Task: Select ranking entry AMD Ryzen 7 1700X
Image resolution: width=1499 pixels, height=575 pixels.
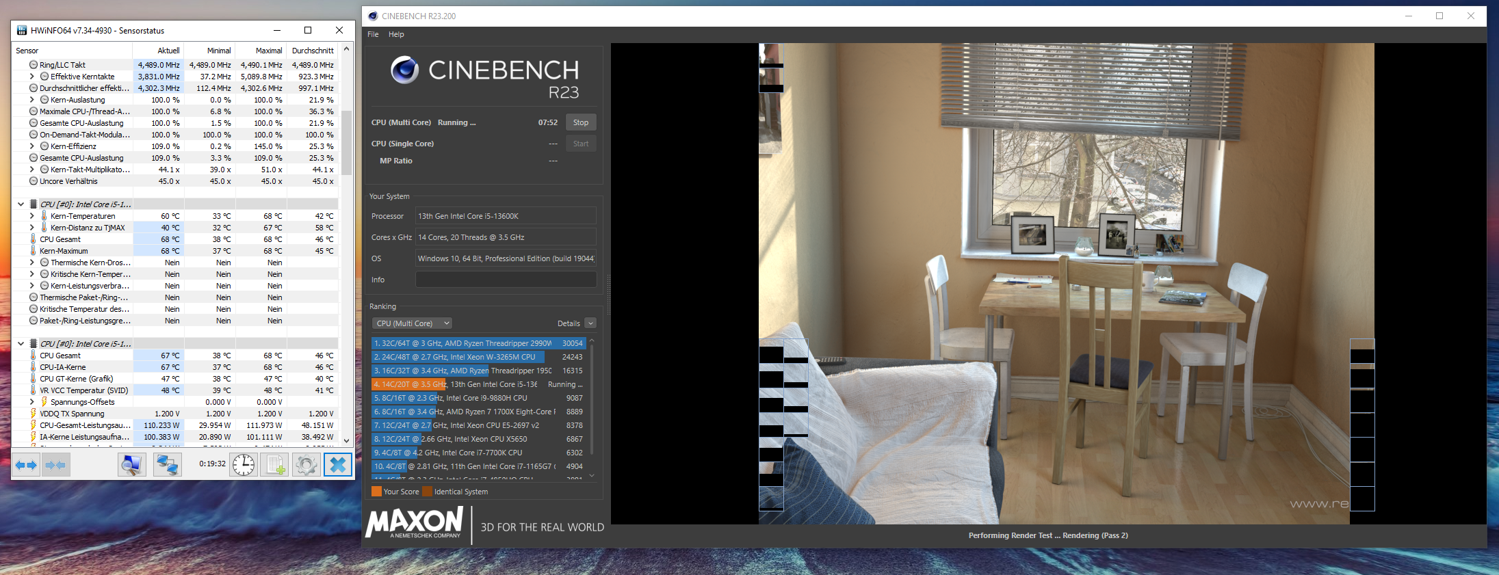Action: [x=478, y=412]
